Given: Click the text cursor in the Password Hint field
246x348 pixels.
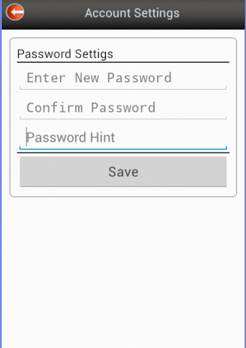Looking at the screenshot, I should (x=27, y=137).
